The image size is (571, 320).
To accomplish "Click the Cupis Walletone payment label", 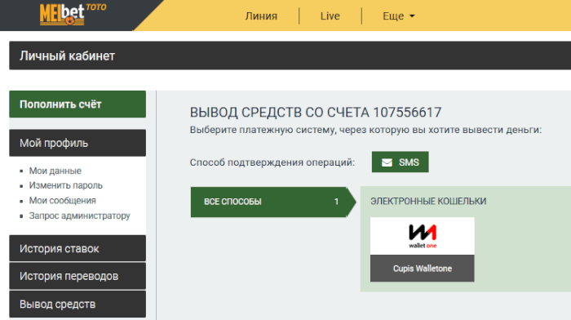I will pyautogui.click(x=422, y=269).
